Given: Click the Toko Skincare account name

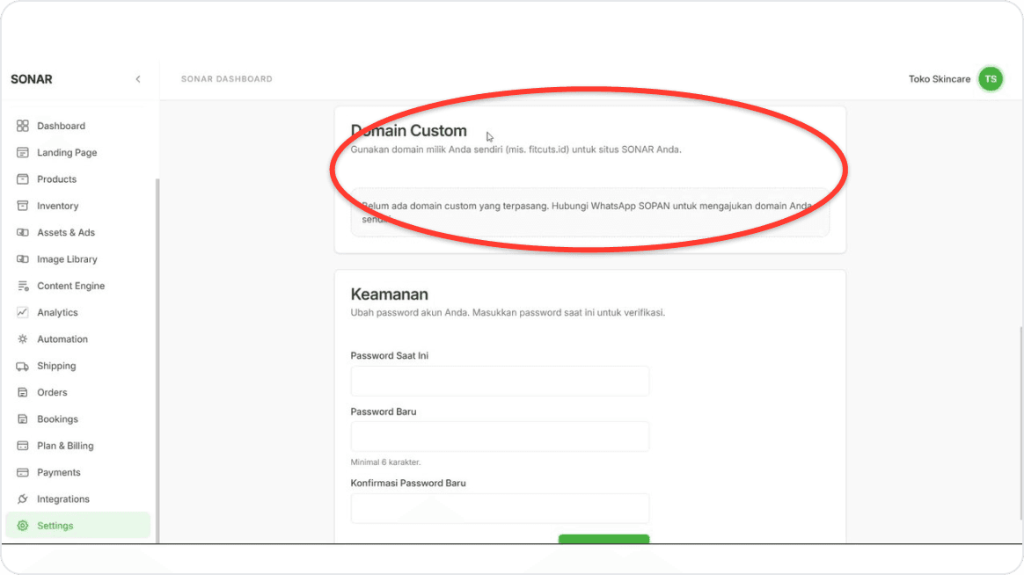Looking at the screenshot, I should [x=939, y=79].
